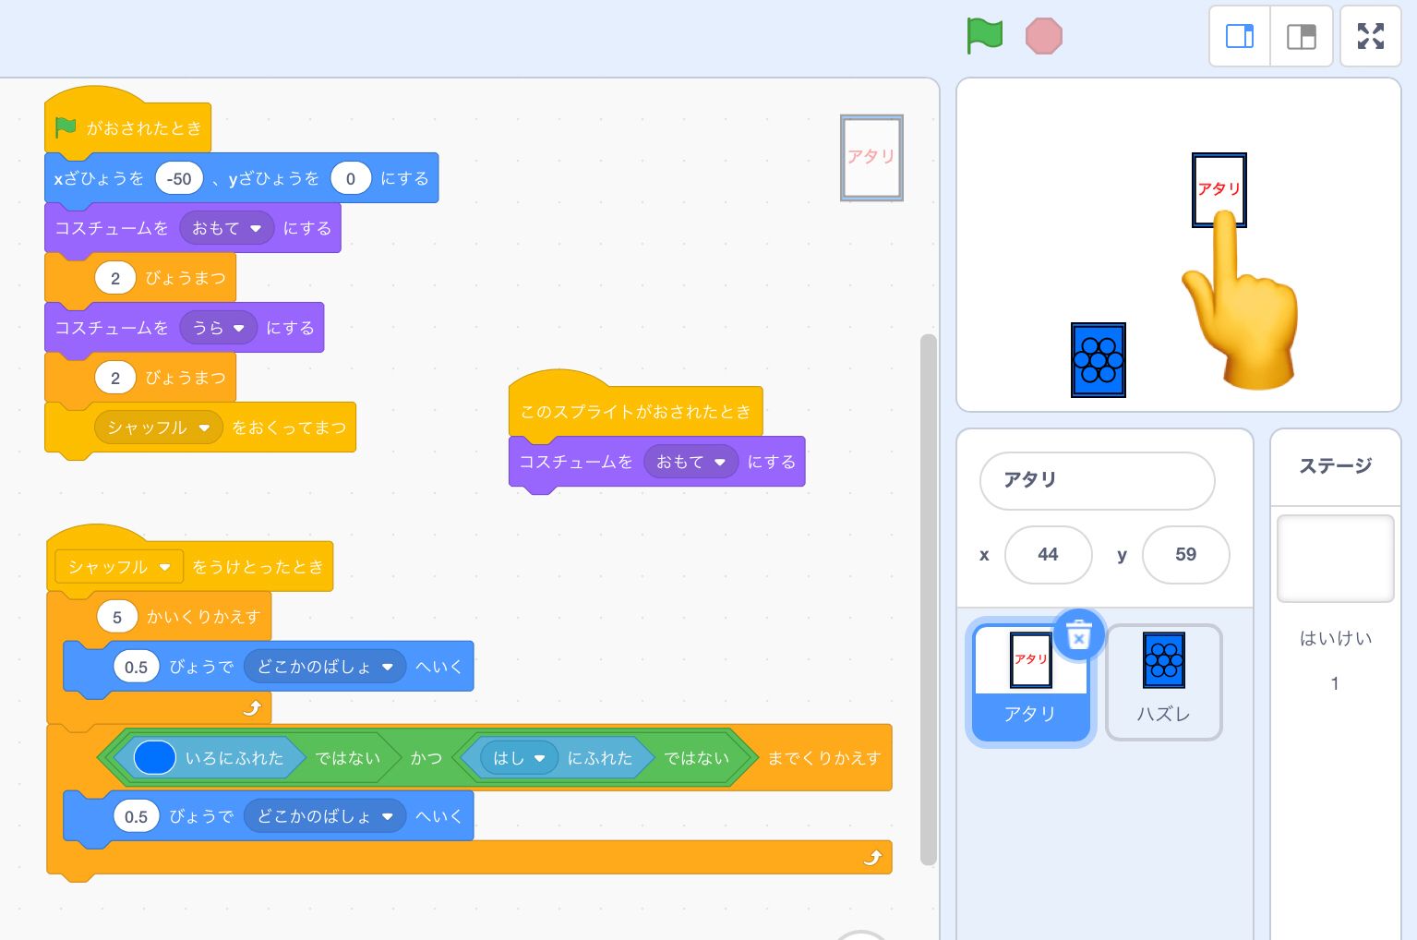Image resolution: width=1417 pixels, height=940 pixels.
Task: Click the loop arrow icon of the 5-times repeat block
Action: [252, 708]
